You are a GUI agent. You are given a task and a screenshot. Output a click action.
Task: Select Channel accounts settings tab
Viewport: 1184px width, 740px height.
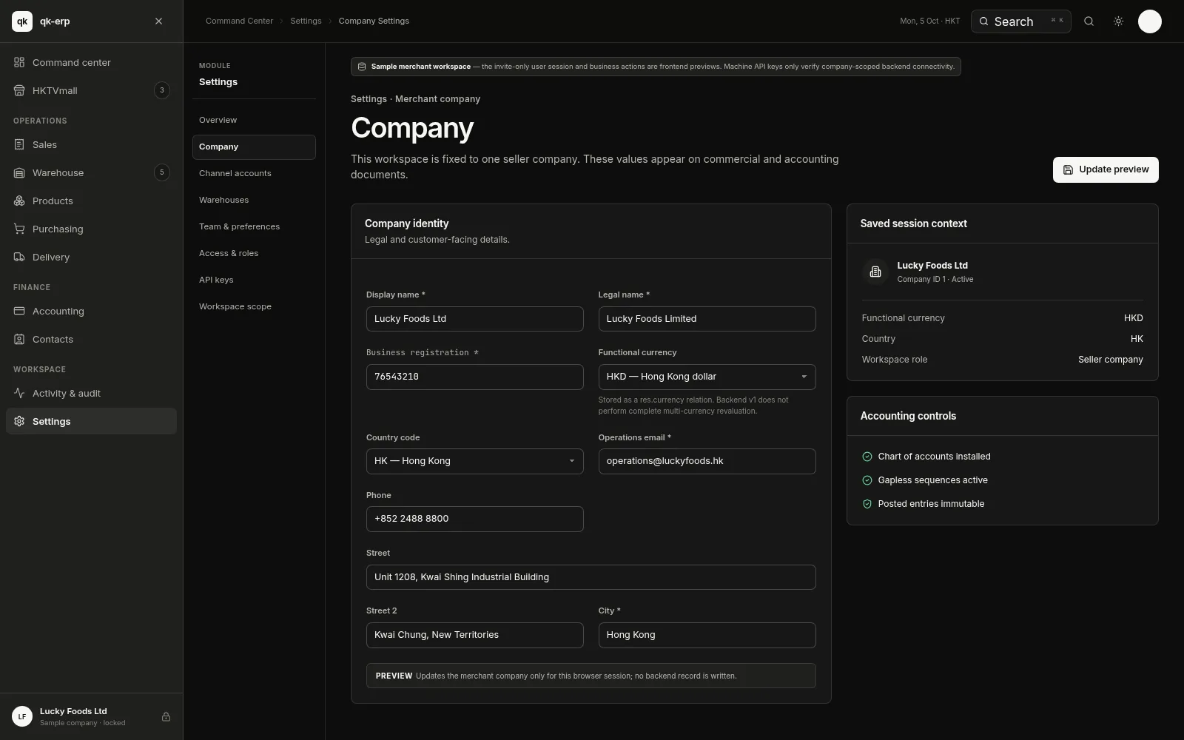254,173
